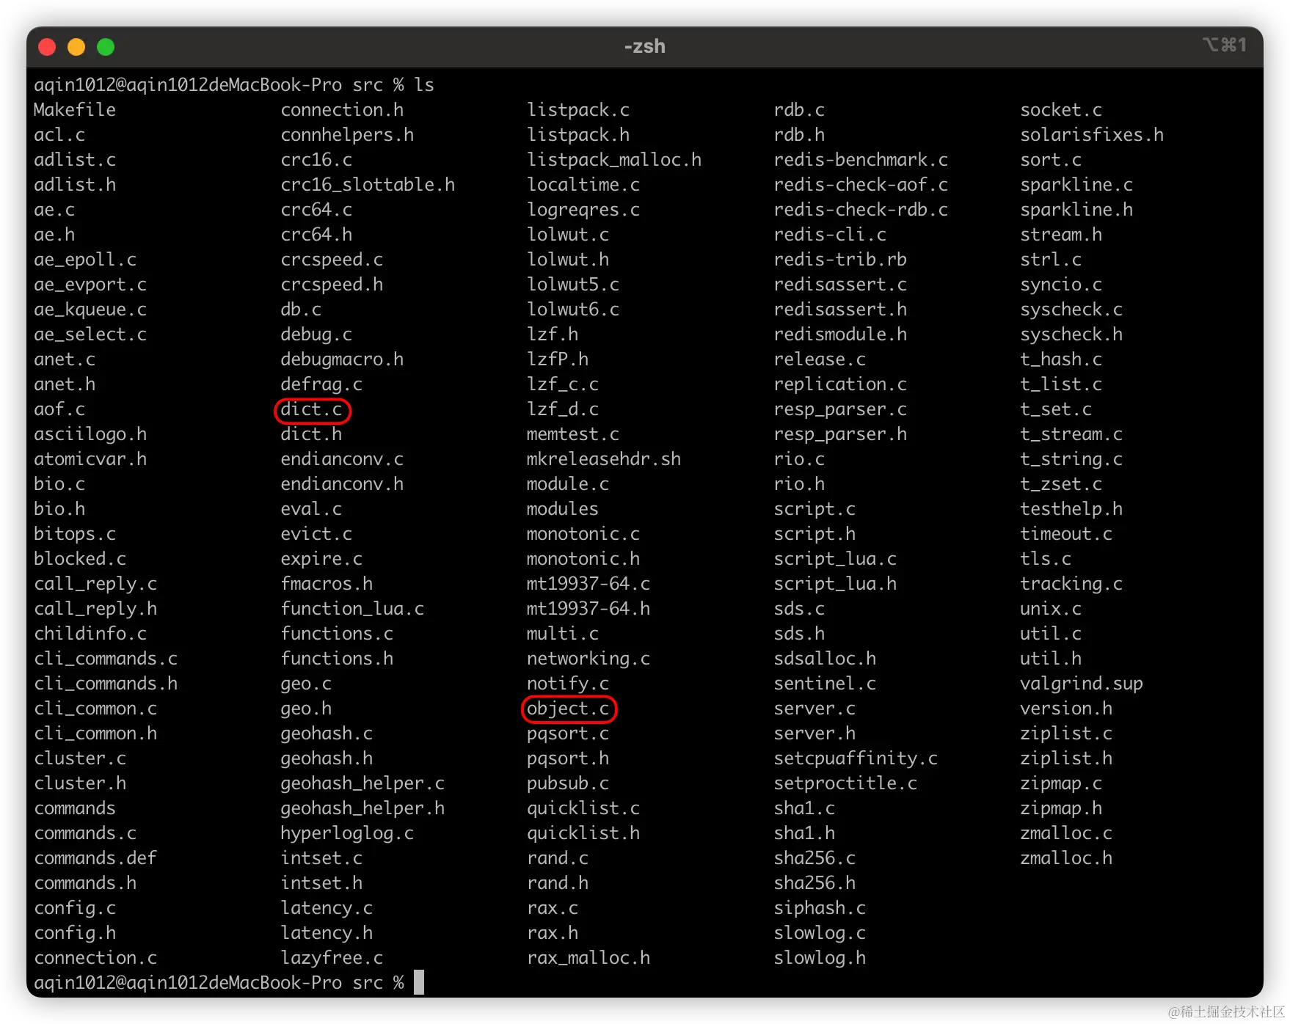The image size is (1290, 1024).
Task: Click on call_reply.h
Action: (x=95, y=609)
